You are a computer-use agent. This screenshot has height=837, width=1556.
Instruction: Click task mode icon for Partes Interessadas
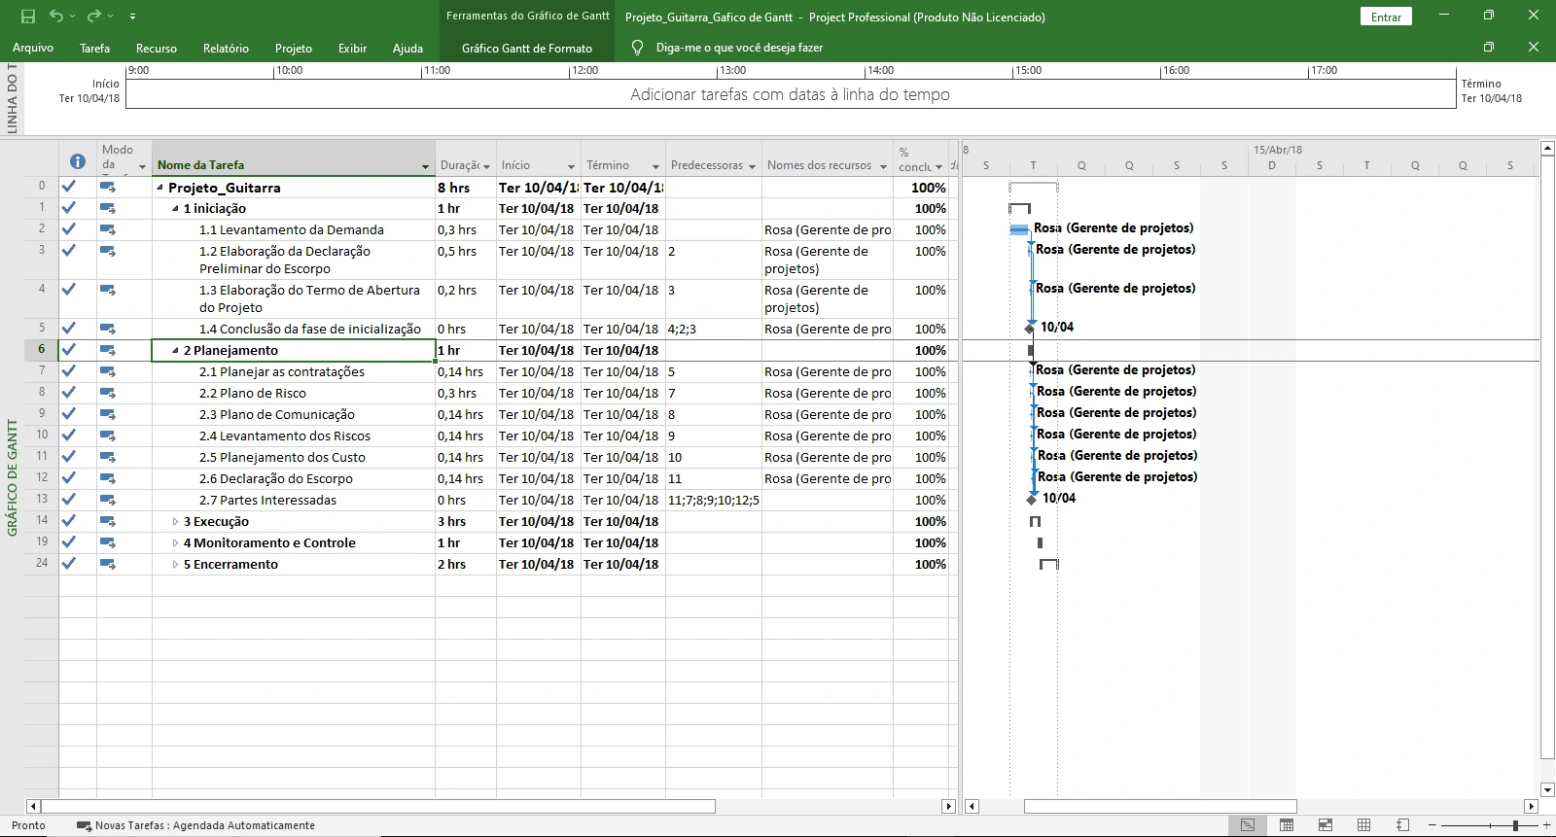(x=107, y=500)
